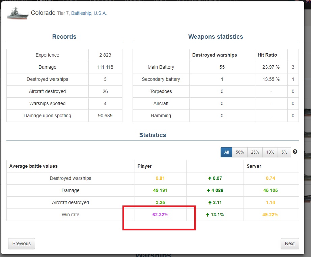The image size is (311, 257).
Task: Click the Colorado ship image
Action: [x=18, y=13]
